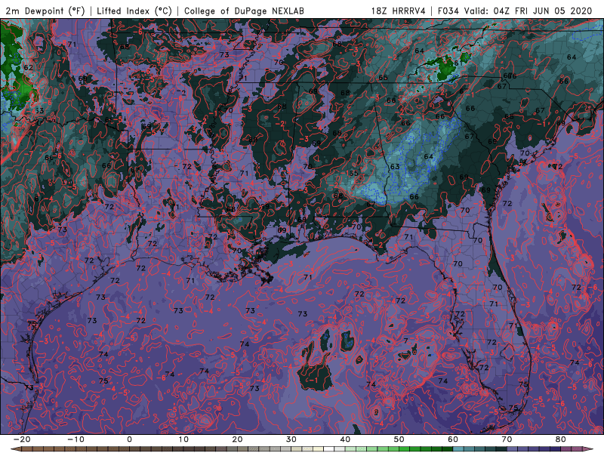Click the -10 color scale label
This screenshot has width=604, height=453.
(x=75, y=439)
